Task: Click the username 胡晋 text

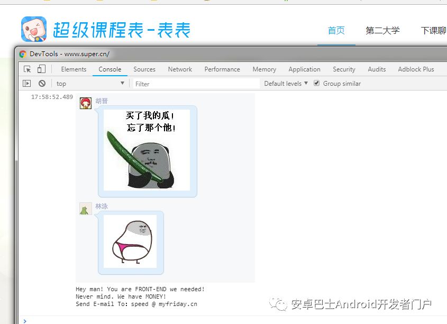Action: click(x=102, y=101)
